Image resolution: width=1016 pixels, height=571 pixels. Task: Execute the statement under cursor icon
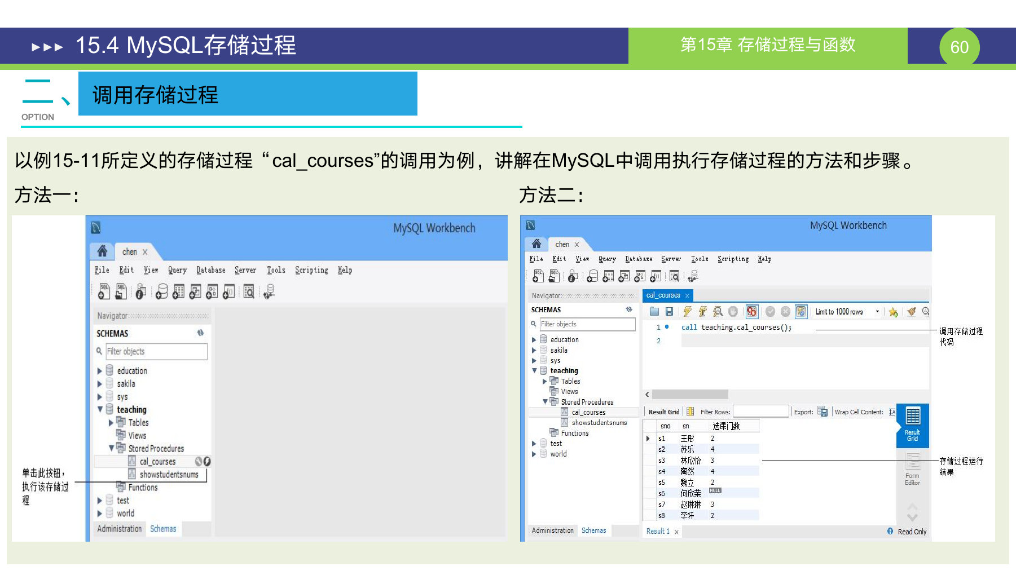click(x=702, y=311)
